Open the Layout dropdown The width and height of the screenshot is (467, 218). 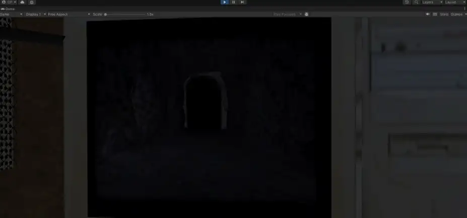[455, 2]
